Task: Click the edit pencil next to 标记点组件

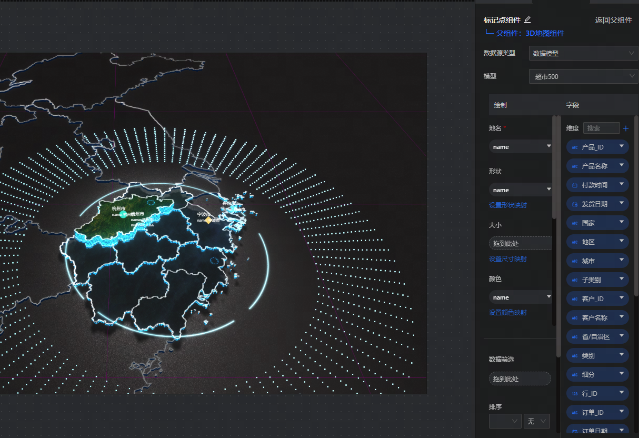Action: [x=527, y=20]
